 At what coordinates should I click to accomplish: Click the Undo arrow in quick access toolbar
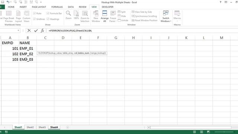click(x=8, y=2)
